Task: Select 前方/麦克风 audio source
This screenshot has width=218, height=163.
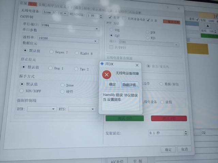Action: [149, 66]
